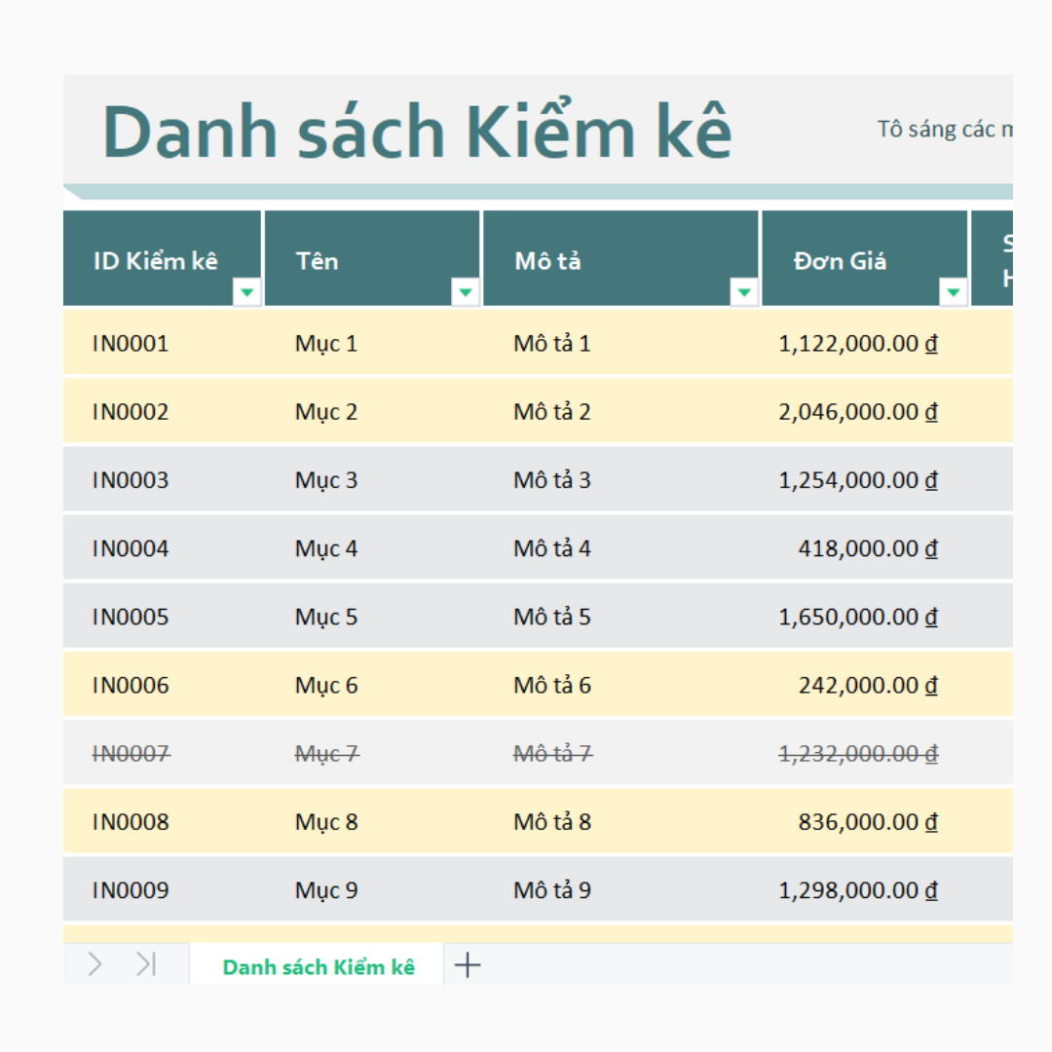Select the title Danh sách Kiểm kê
Viewport: 1052px width, 1052px height.
(417, 131)
